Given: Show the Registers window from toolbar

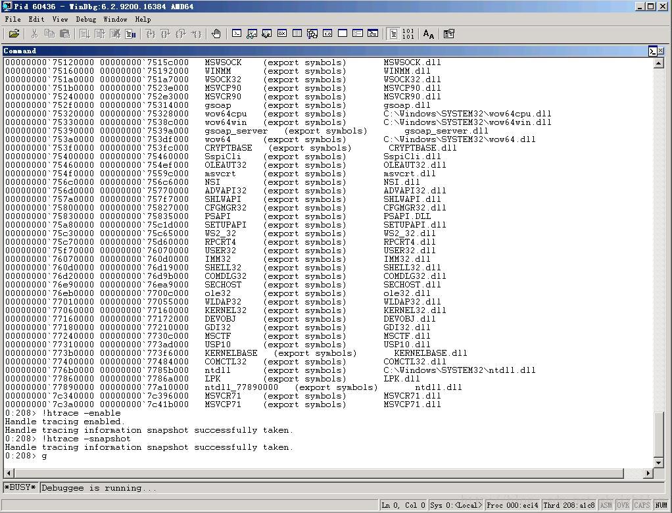Looking at the screenshot, I should (x=282, y=34).
